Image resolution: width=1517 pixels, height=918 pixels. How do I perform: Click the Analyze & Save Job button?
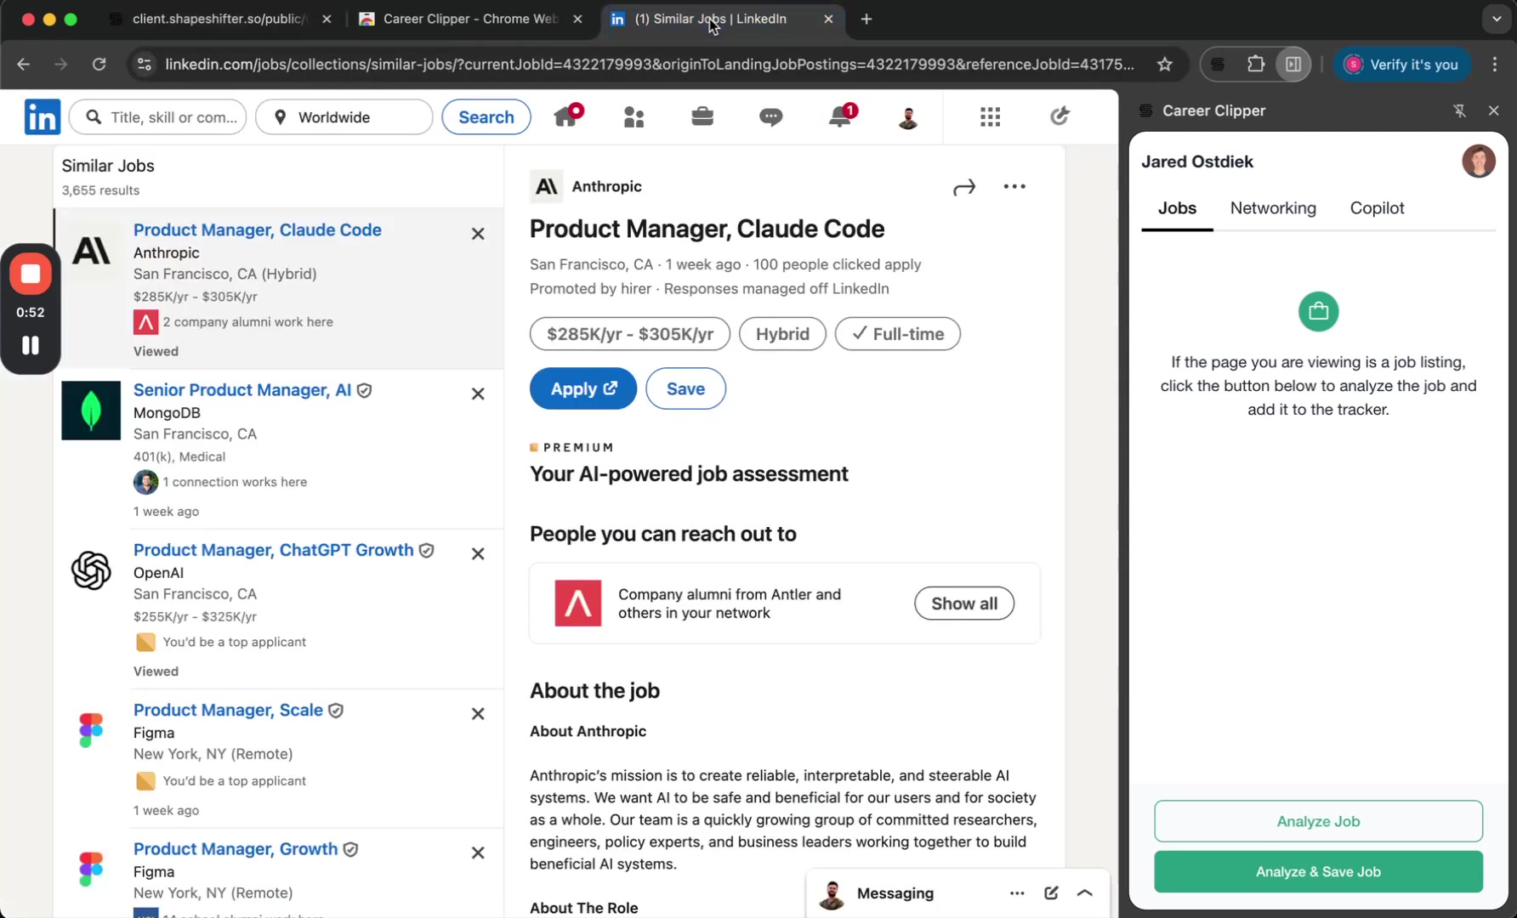click(1317, 871)
